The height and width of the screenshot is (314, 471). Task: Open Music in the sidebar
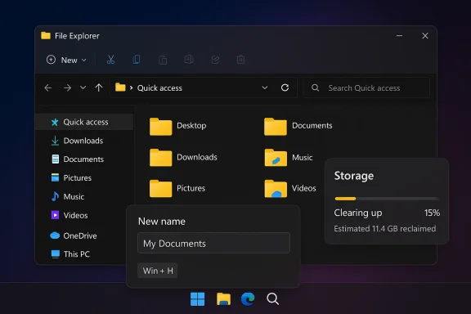pos(69,196)
